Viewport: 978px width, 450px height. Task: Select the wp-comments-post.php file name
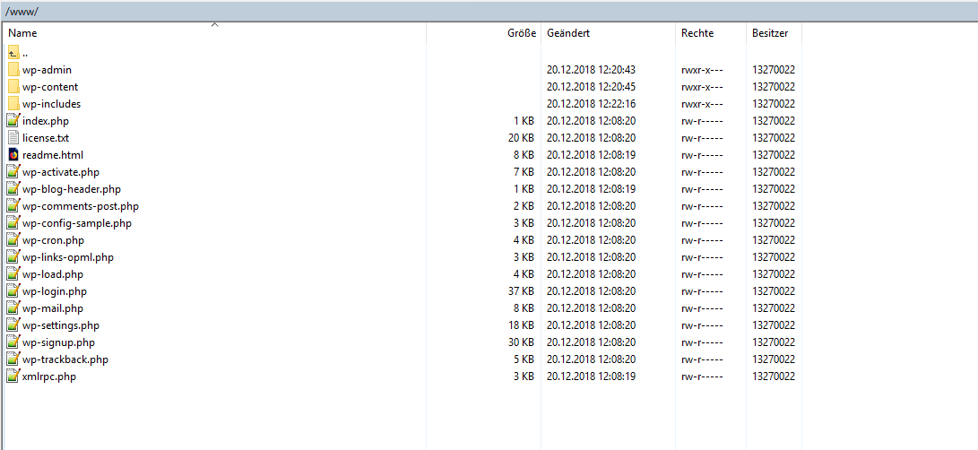tap(81, 206)
